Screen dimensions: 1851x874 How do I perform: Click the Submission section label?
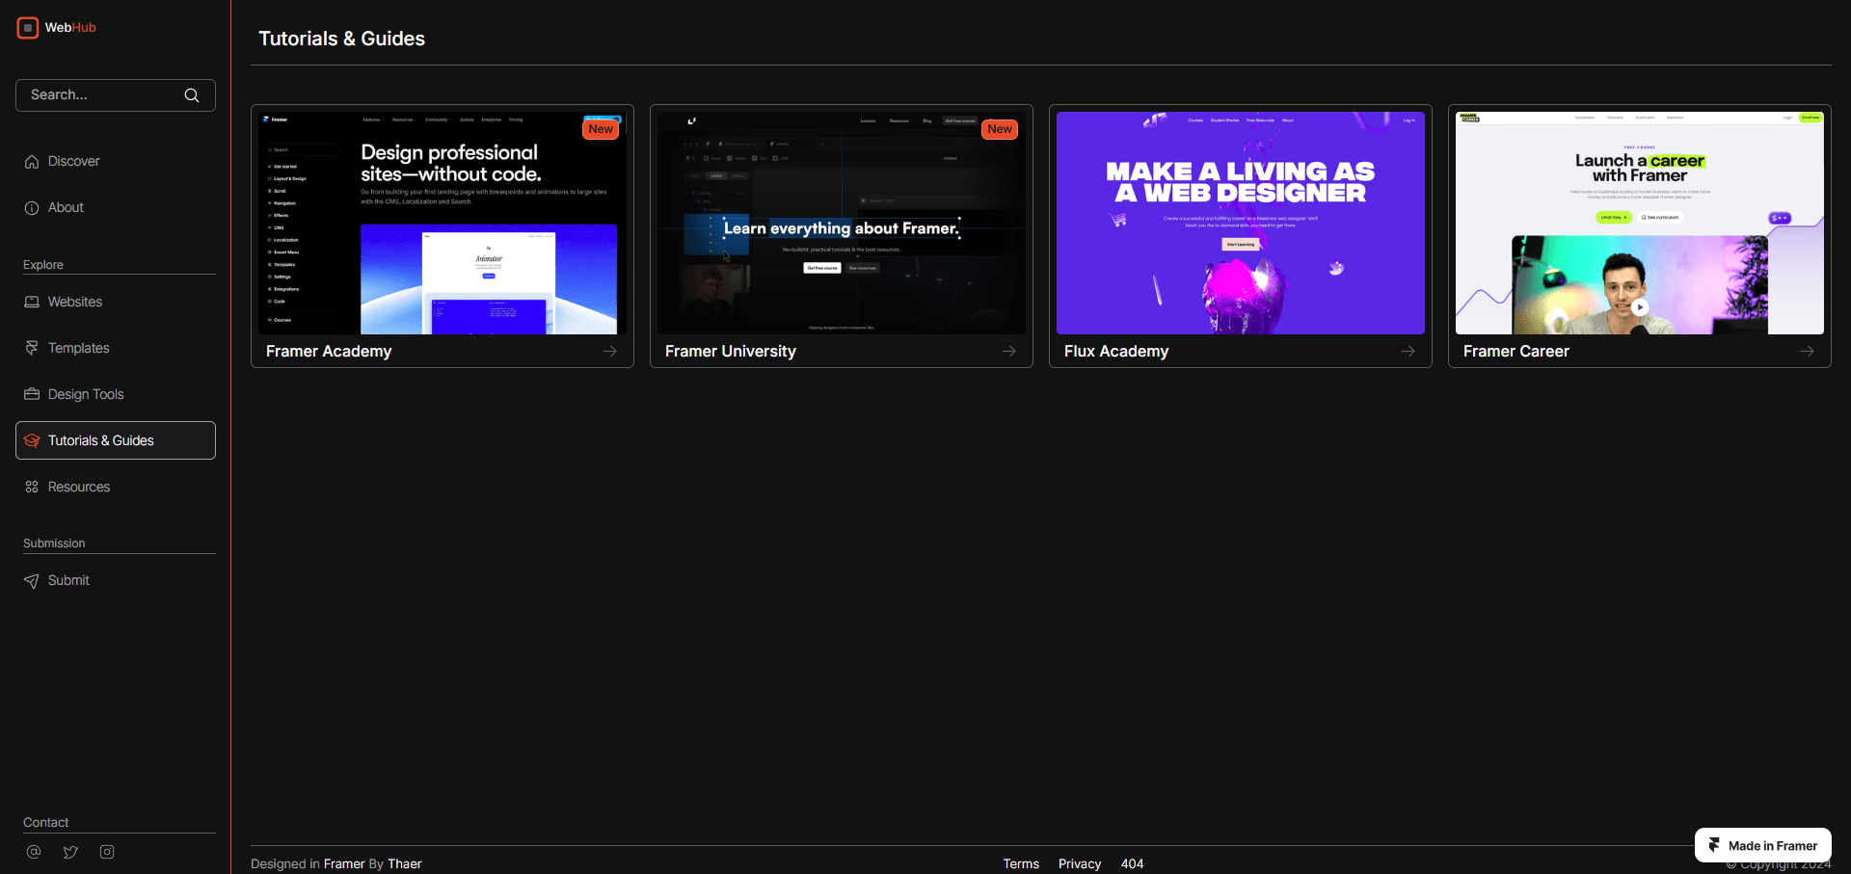54,543
